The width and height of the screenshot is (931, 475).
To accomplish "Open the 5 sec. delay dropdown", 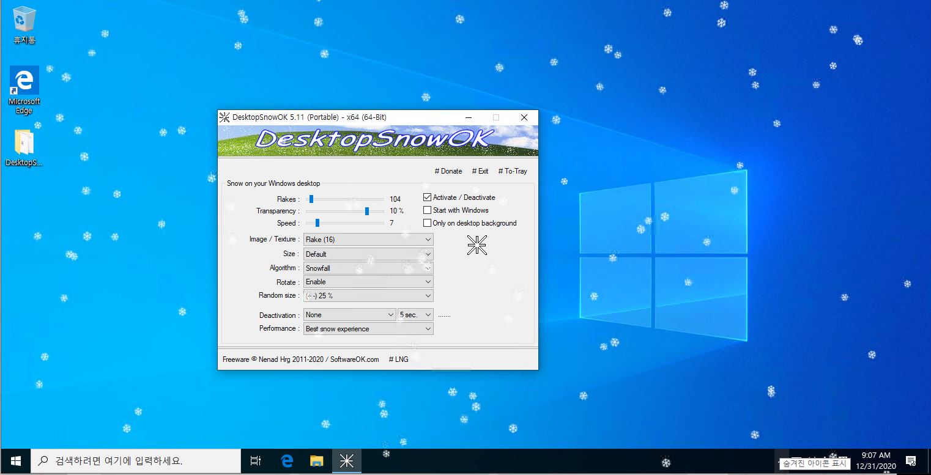I will (415, 315).
